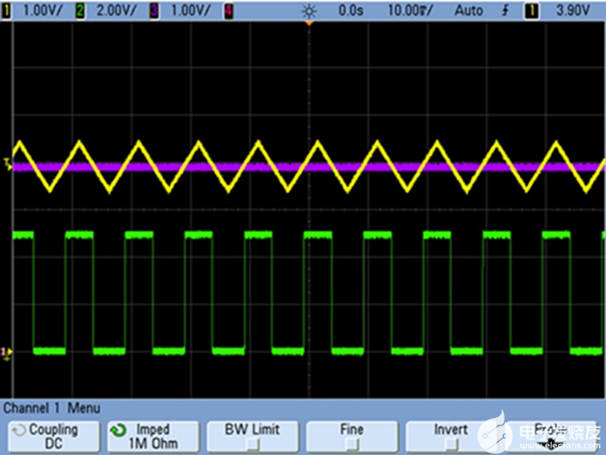606x455 pixels.
Task: Select the channel 4 pink indicator
Action: [x=228, y=11]
